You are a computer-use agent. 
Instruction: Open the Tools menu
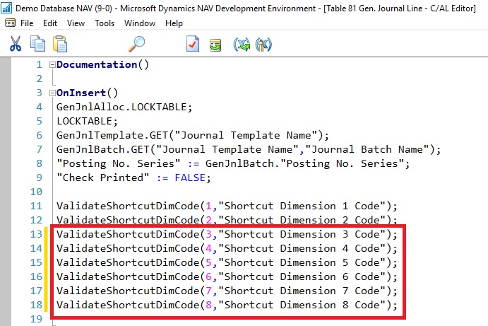tap(105, 23)
